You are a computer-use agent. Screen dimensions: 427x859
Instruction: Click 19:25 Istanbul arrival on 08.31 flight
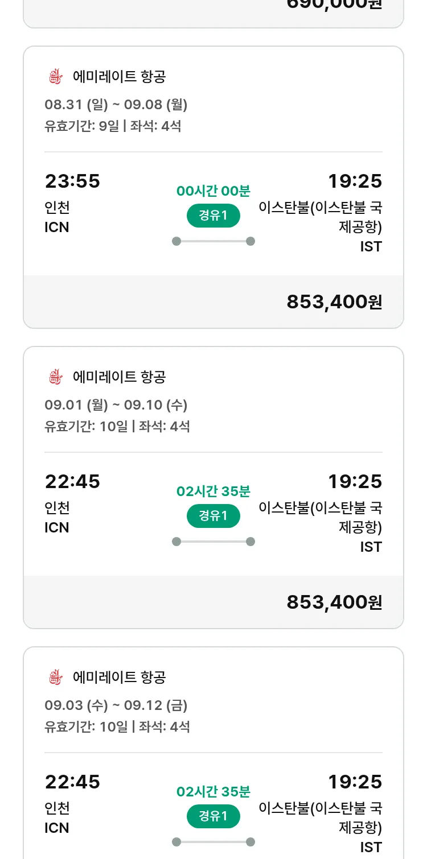tap(355, 181)
